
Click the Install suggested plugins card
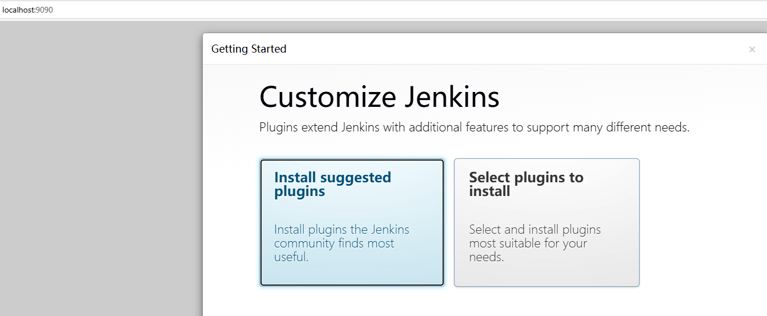[x=352, y=222]
